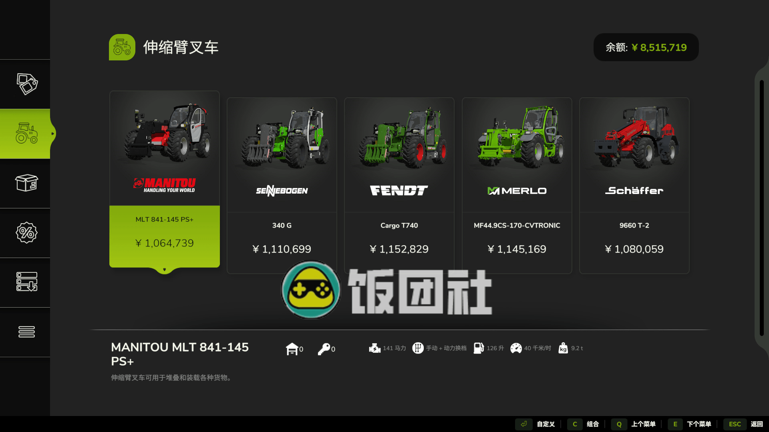Click the price ¥ 1,064,739
This screenshot has height=432, width=769.
pyautogui.click(x=165, y=243)
